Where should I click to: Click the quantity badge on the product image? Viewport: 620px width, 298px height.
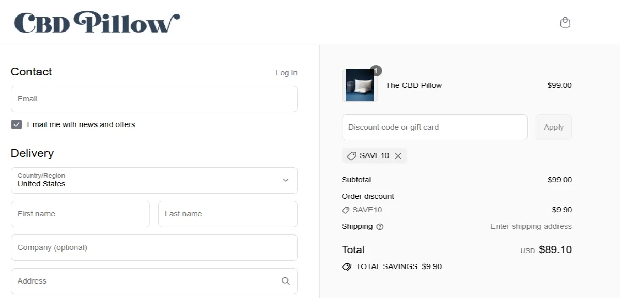[376, 71]
